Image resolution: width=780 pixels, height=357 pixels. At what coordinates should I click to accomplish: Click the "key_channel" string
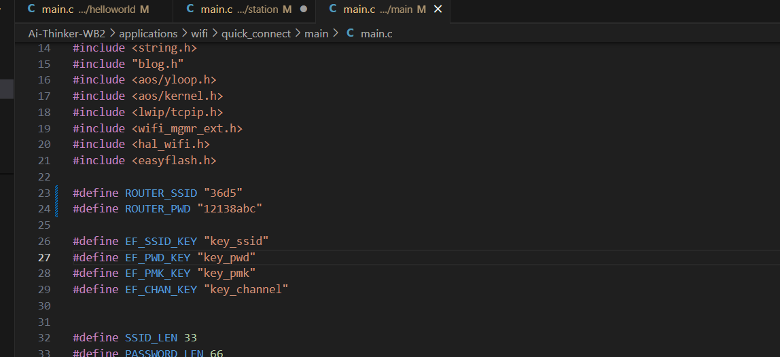246,289
